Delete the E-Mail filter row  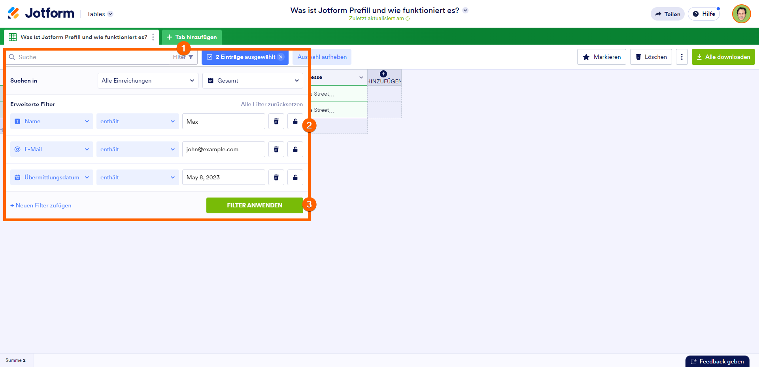[276, 149]
